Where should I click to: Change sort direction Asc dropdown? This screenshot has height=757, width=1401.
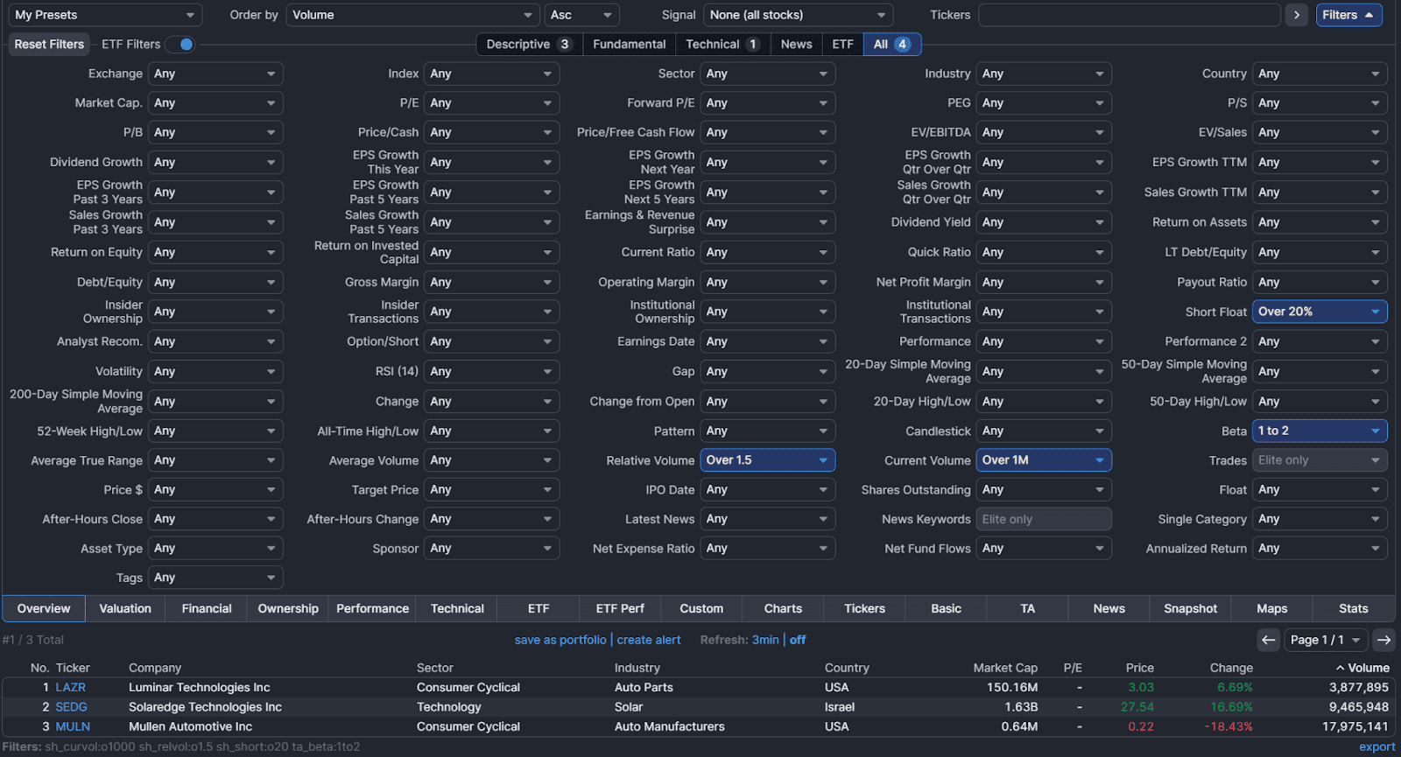(582, 15)
